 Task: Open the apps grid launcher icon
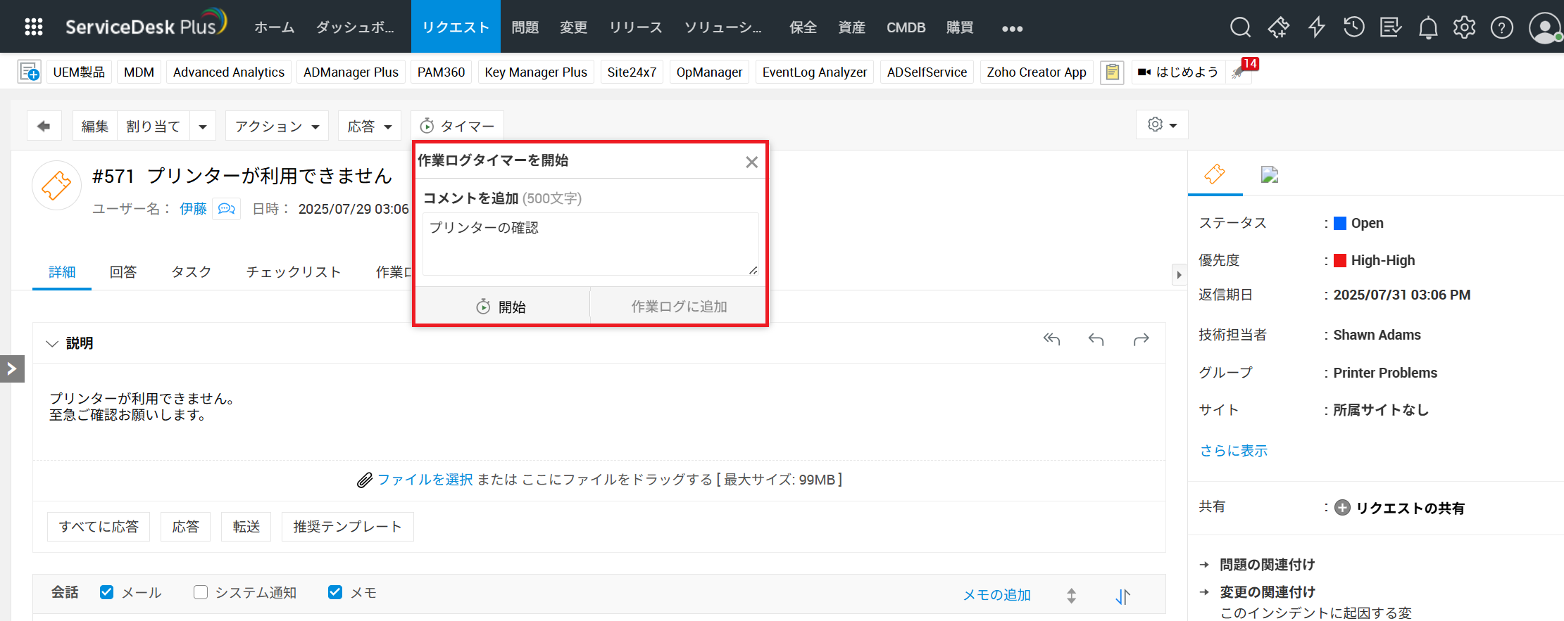[x=33, y=27]
